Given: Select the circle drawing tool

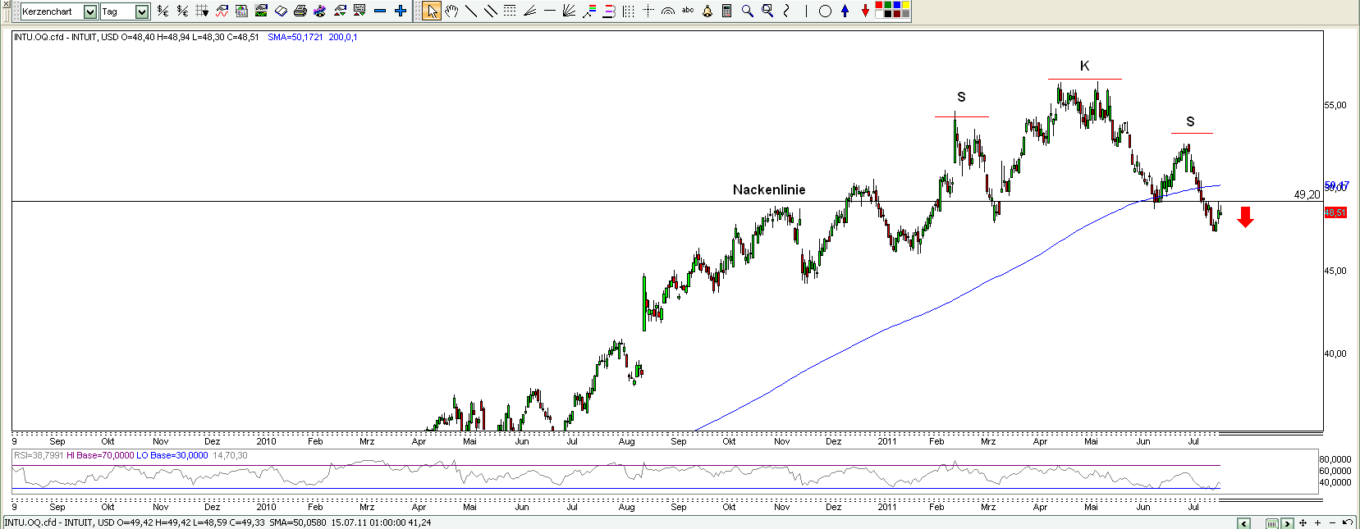Looking at the screenshot, I should click(x=825, y=11).
